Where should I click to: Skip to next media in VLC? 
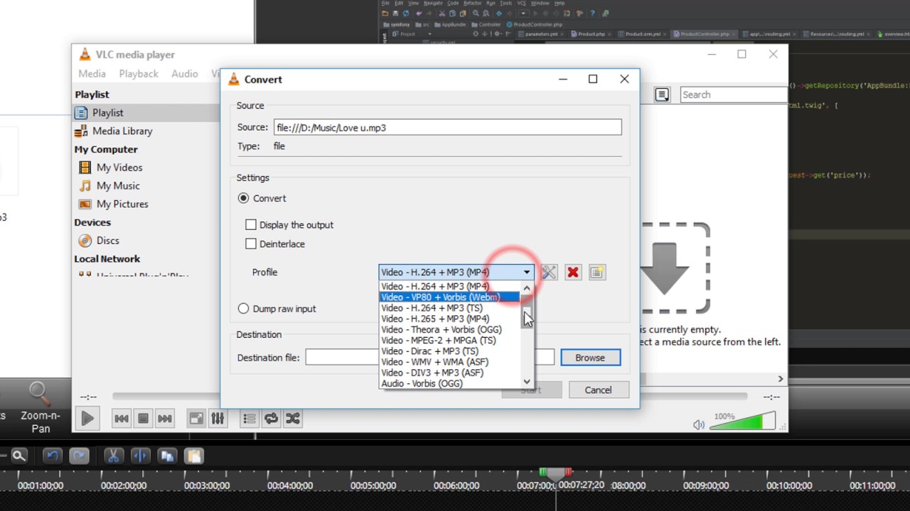click(x=164, y=419)
